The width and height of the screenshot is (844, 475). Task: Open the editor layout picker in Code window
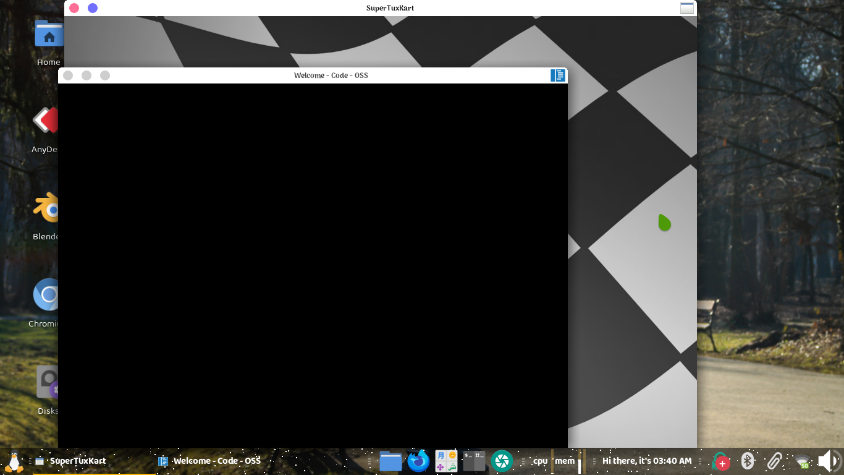[557, 75]
